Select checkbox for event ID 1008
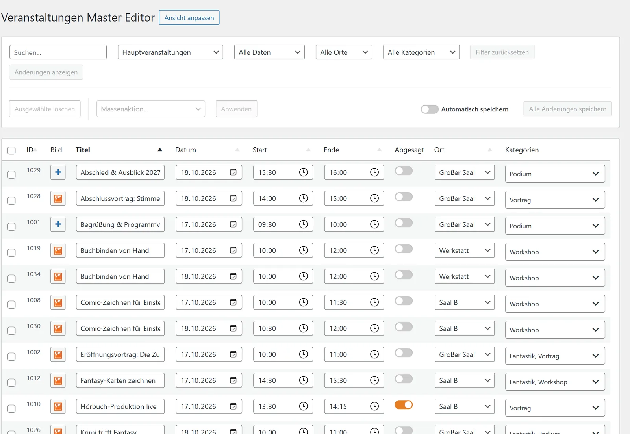Image resolution: width=630 pixels, height=434 pixels. point(11,304)
